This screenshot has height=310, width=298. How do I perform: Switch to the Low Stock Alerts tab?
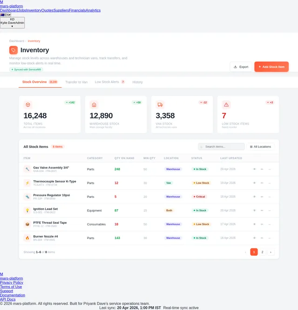point(109,82)
